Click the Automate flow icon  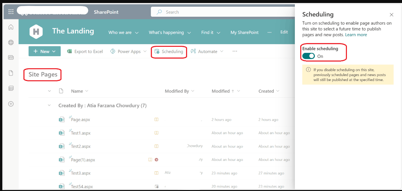(x=193, y=51)
